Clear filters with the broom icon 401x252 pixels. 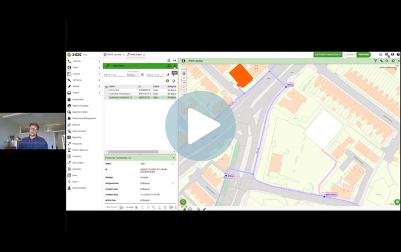[x=168, y=75]
